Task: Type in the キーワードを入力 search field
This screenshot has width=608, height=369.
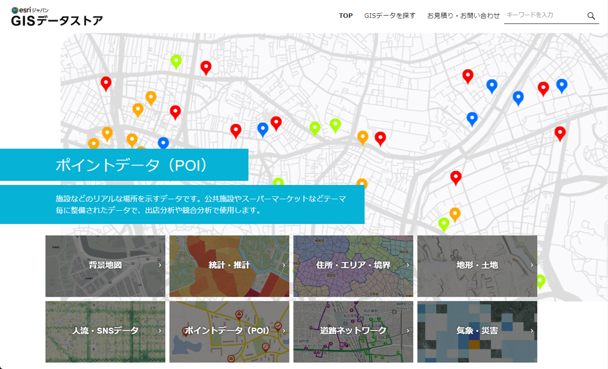Action: (543, 15)
